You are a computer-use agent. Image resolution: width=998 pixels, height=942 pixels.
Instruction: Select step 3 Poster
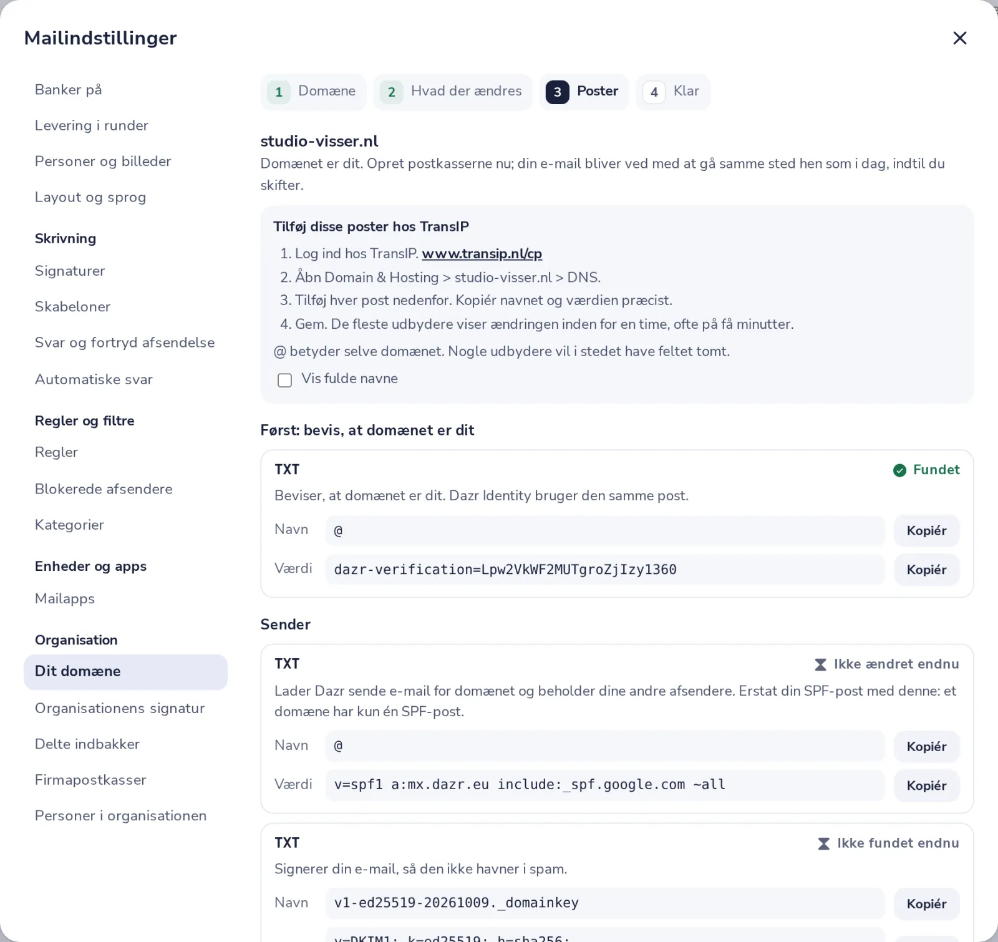pyautogui.click(x=584, y=92)
